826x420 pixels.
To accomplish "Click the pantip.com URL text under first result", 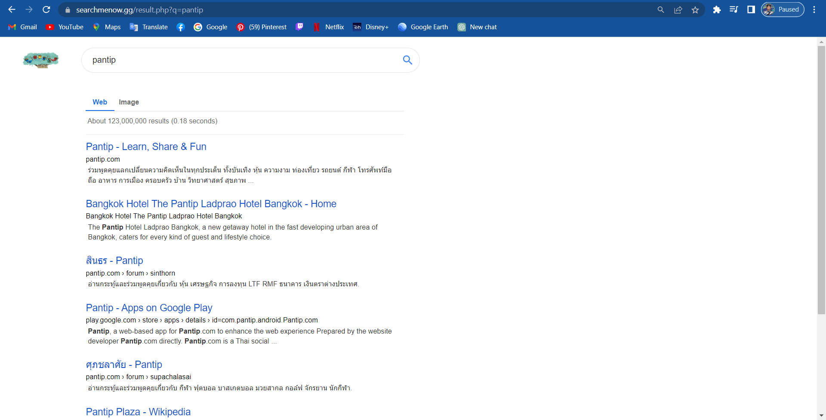I will tap(103, 159).
